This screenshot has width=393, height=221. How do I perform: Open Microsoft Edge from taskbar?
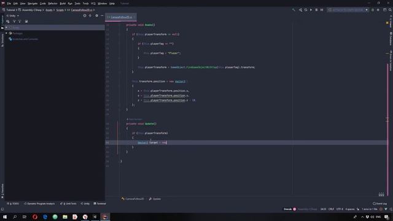coord(45,217)
